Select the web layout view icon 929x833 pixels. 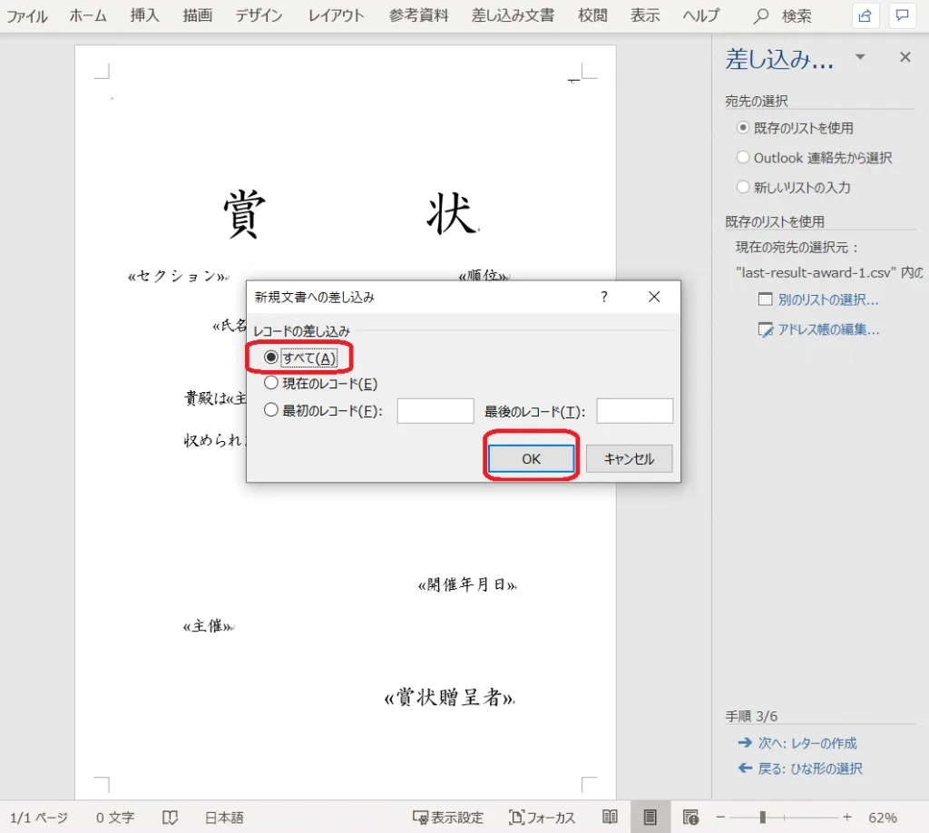point(690,817)
